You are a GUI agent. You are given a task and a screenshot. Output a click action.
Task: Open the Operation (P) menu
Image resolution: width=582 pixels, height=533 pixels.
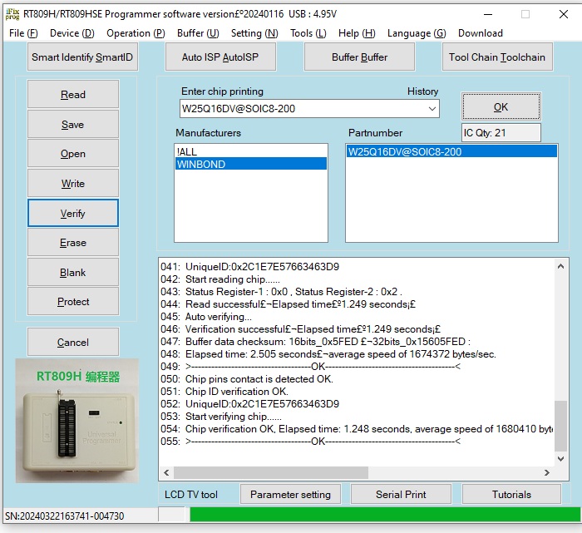pos(136,33)
